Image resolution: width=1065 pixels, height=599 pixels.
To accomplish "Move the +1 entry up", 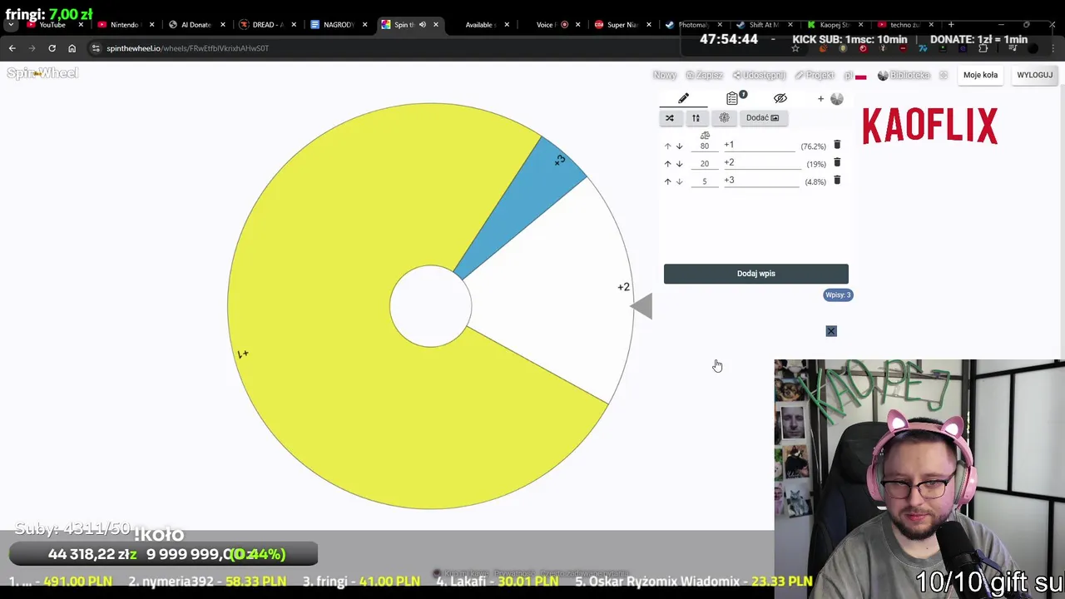I will pyautogui.click(x=667, y=146).
